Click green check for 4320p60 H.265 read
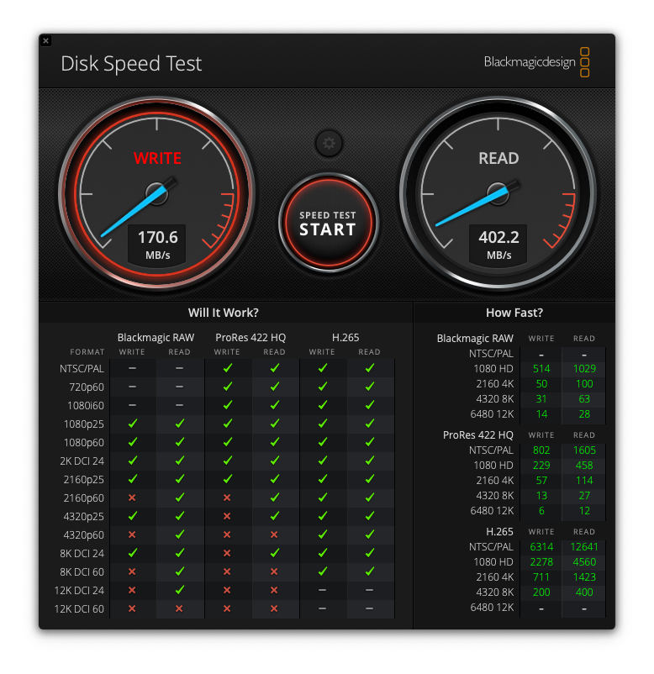Image resolution: width=654 pixels, height=674 pixels. pos(370,534)
